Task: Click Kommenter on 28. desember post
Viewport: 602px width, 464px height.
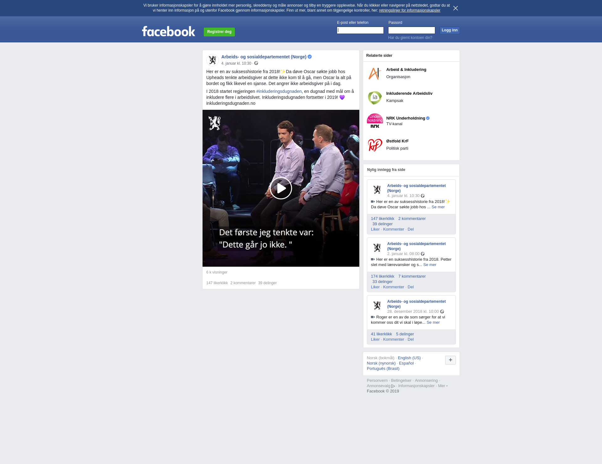Action: tap(393, 339)
